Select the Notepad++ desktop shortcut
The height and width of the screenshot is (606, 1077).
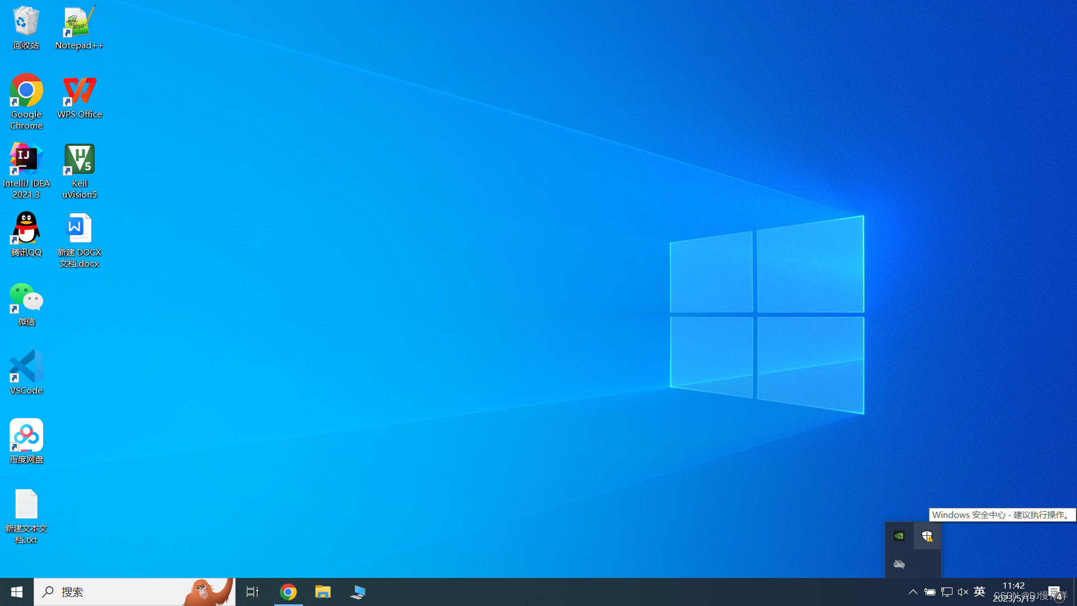click(79, 27)
